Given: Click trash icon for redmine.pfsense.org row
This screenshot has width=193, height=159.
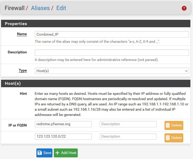Looking at the screenshot, I should [x=168, y=125].
